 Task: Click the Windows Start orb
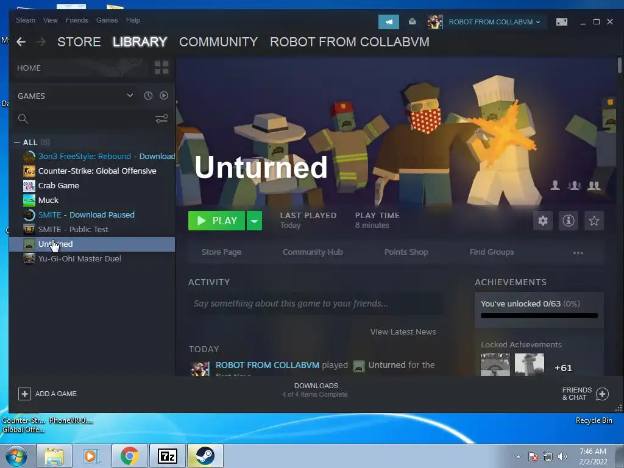[16, 456]
